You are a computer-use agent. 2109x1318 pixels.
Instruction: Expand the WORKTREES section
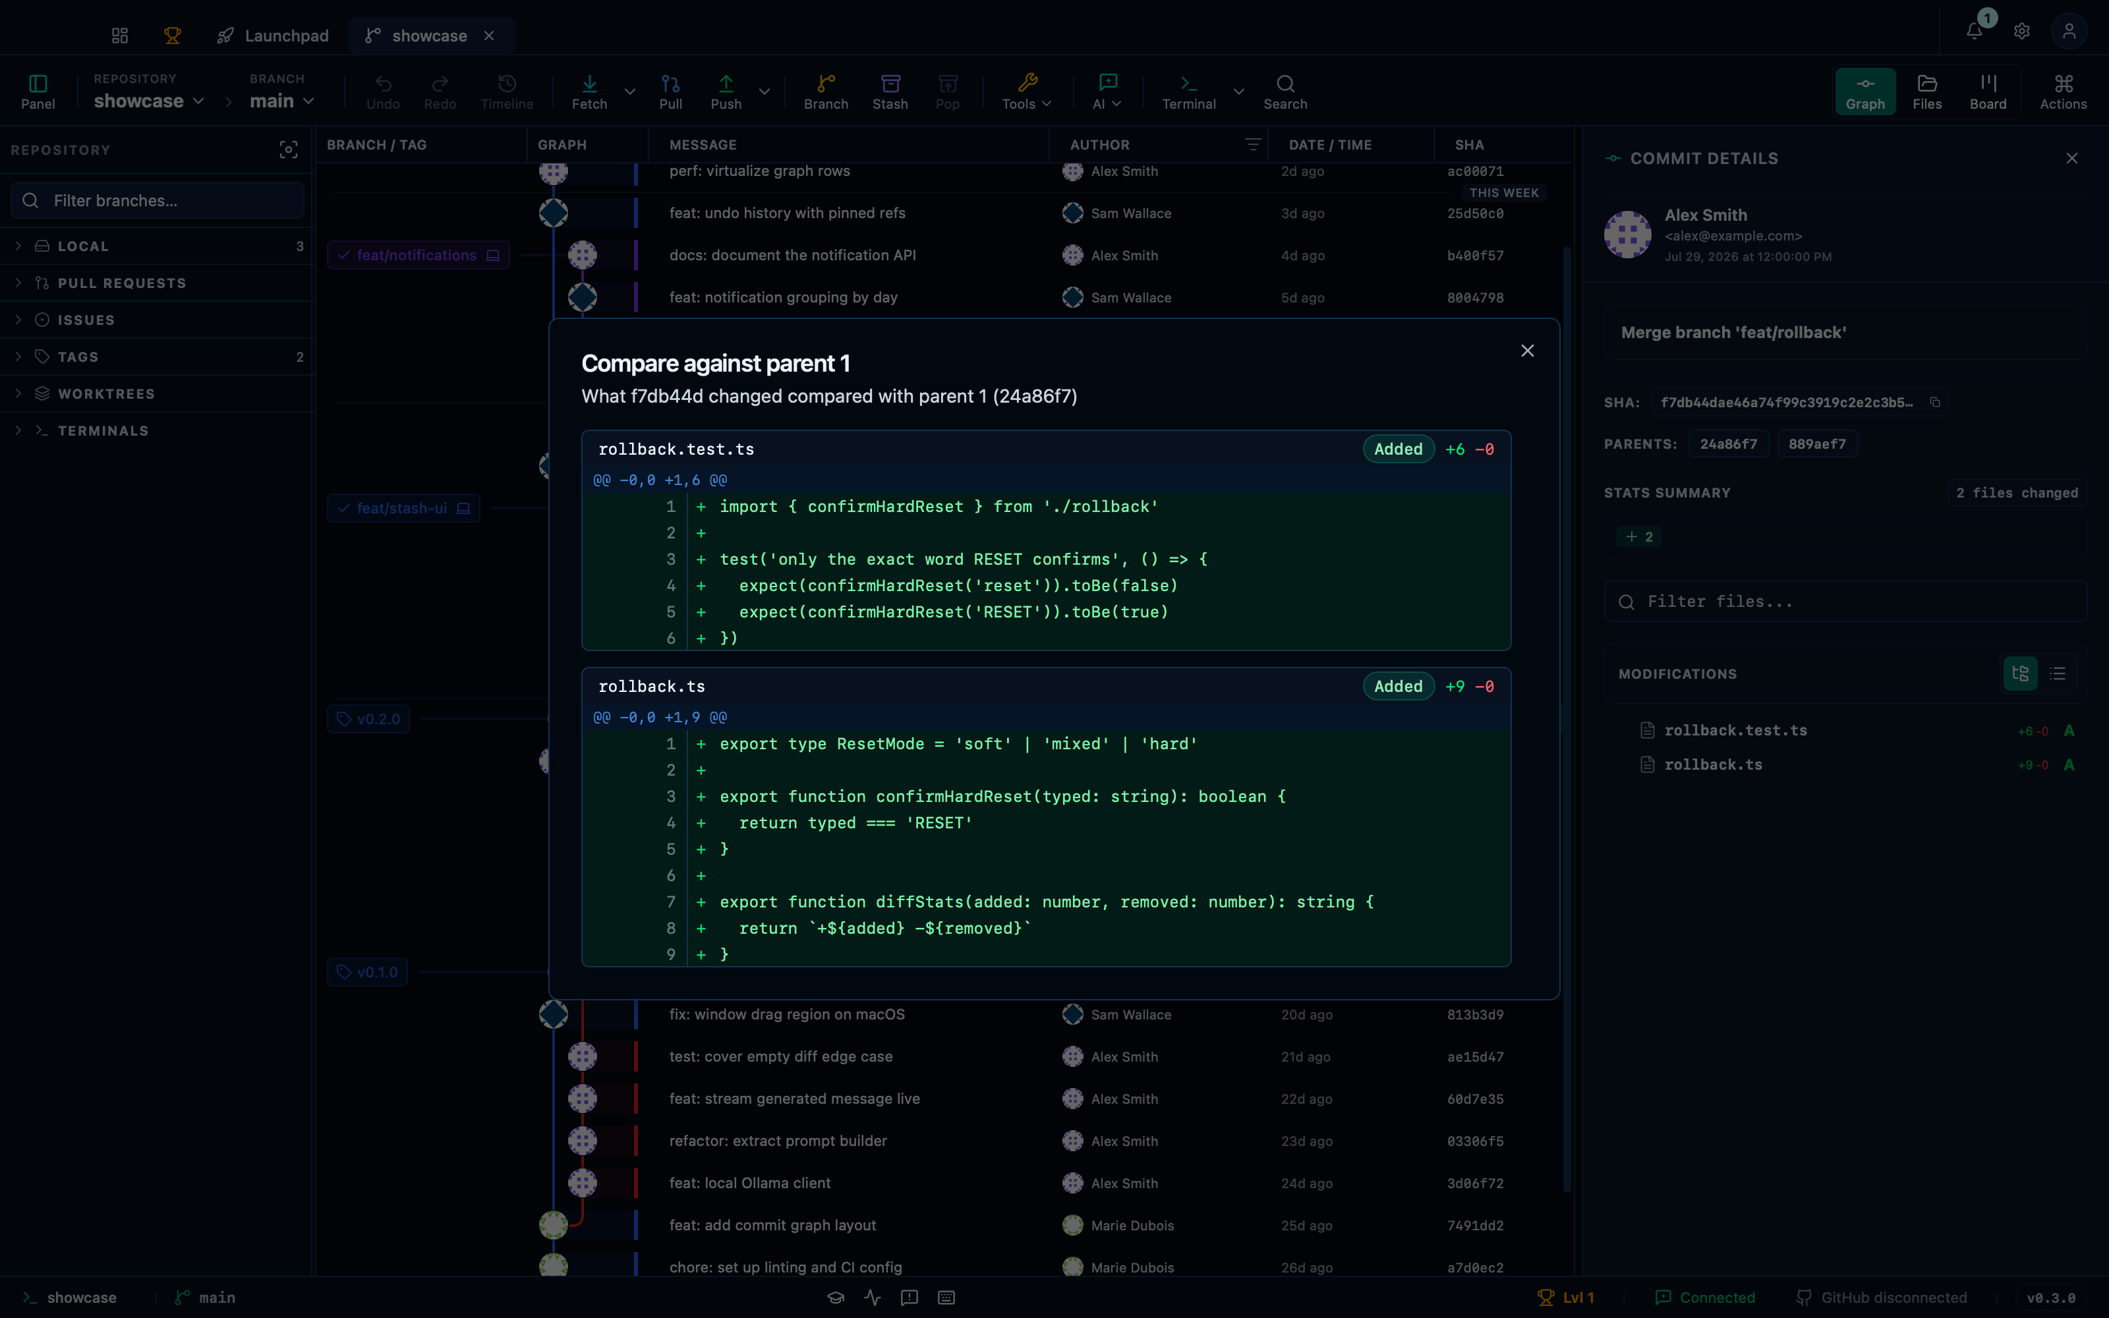157,394
